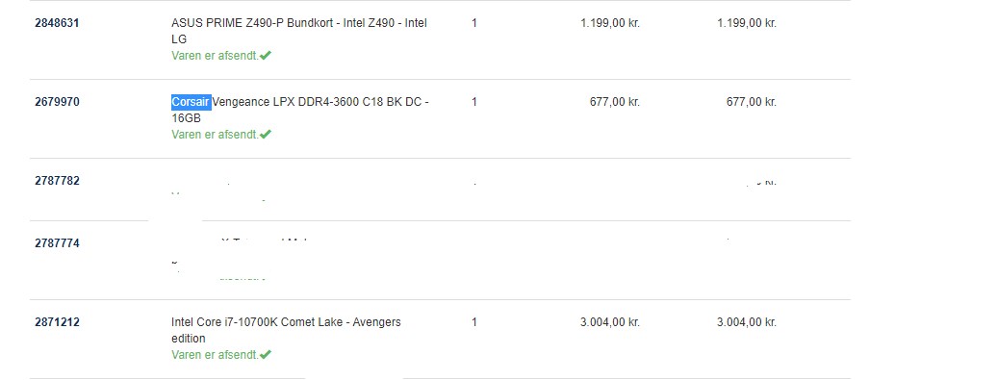Open item number 2848631
Screen dimensions: 997x380
(57, 23)
